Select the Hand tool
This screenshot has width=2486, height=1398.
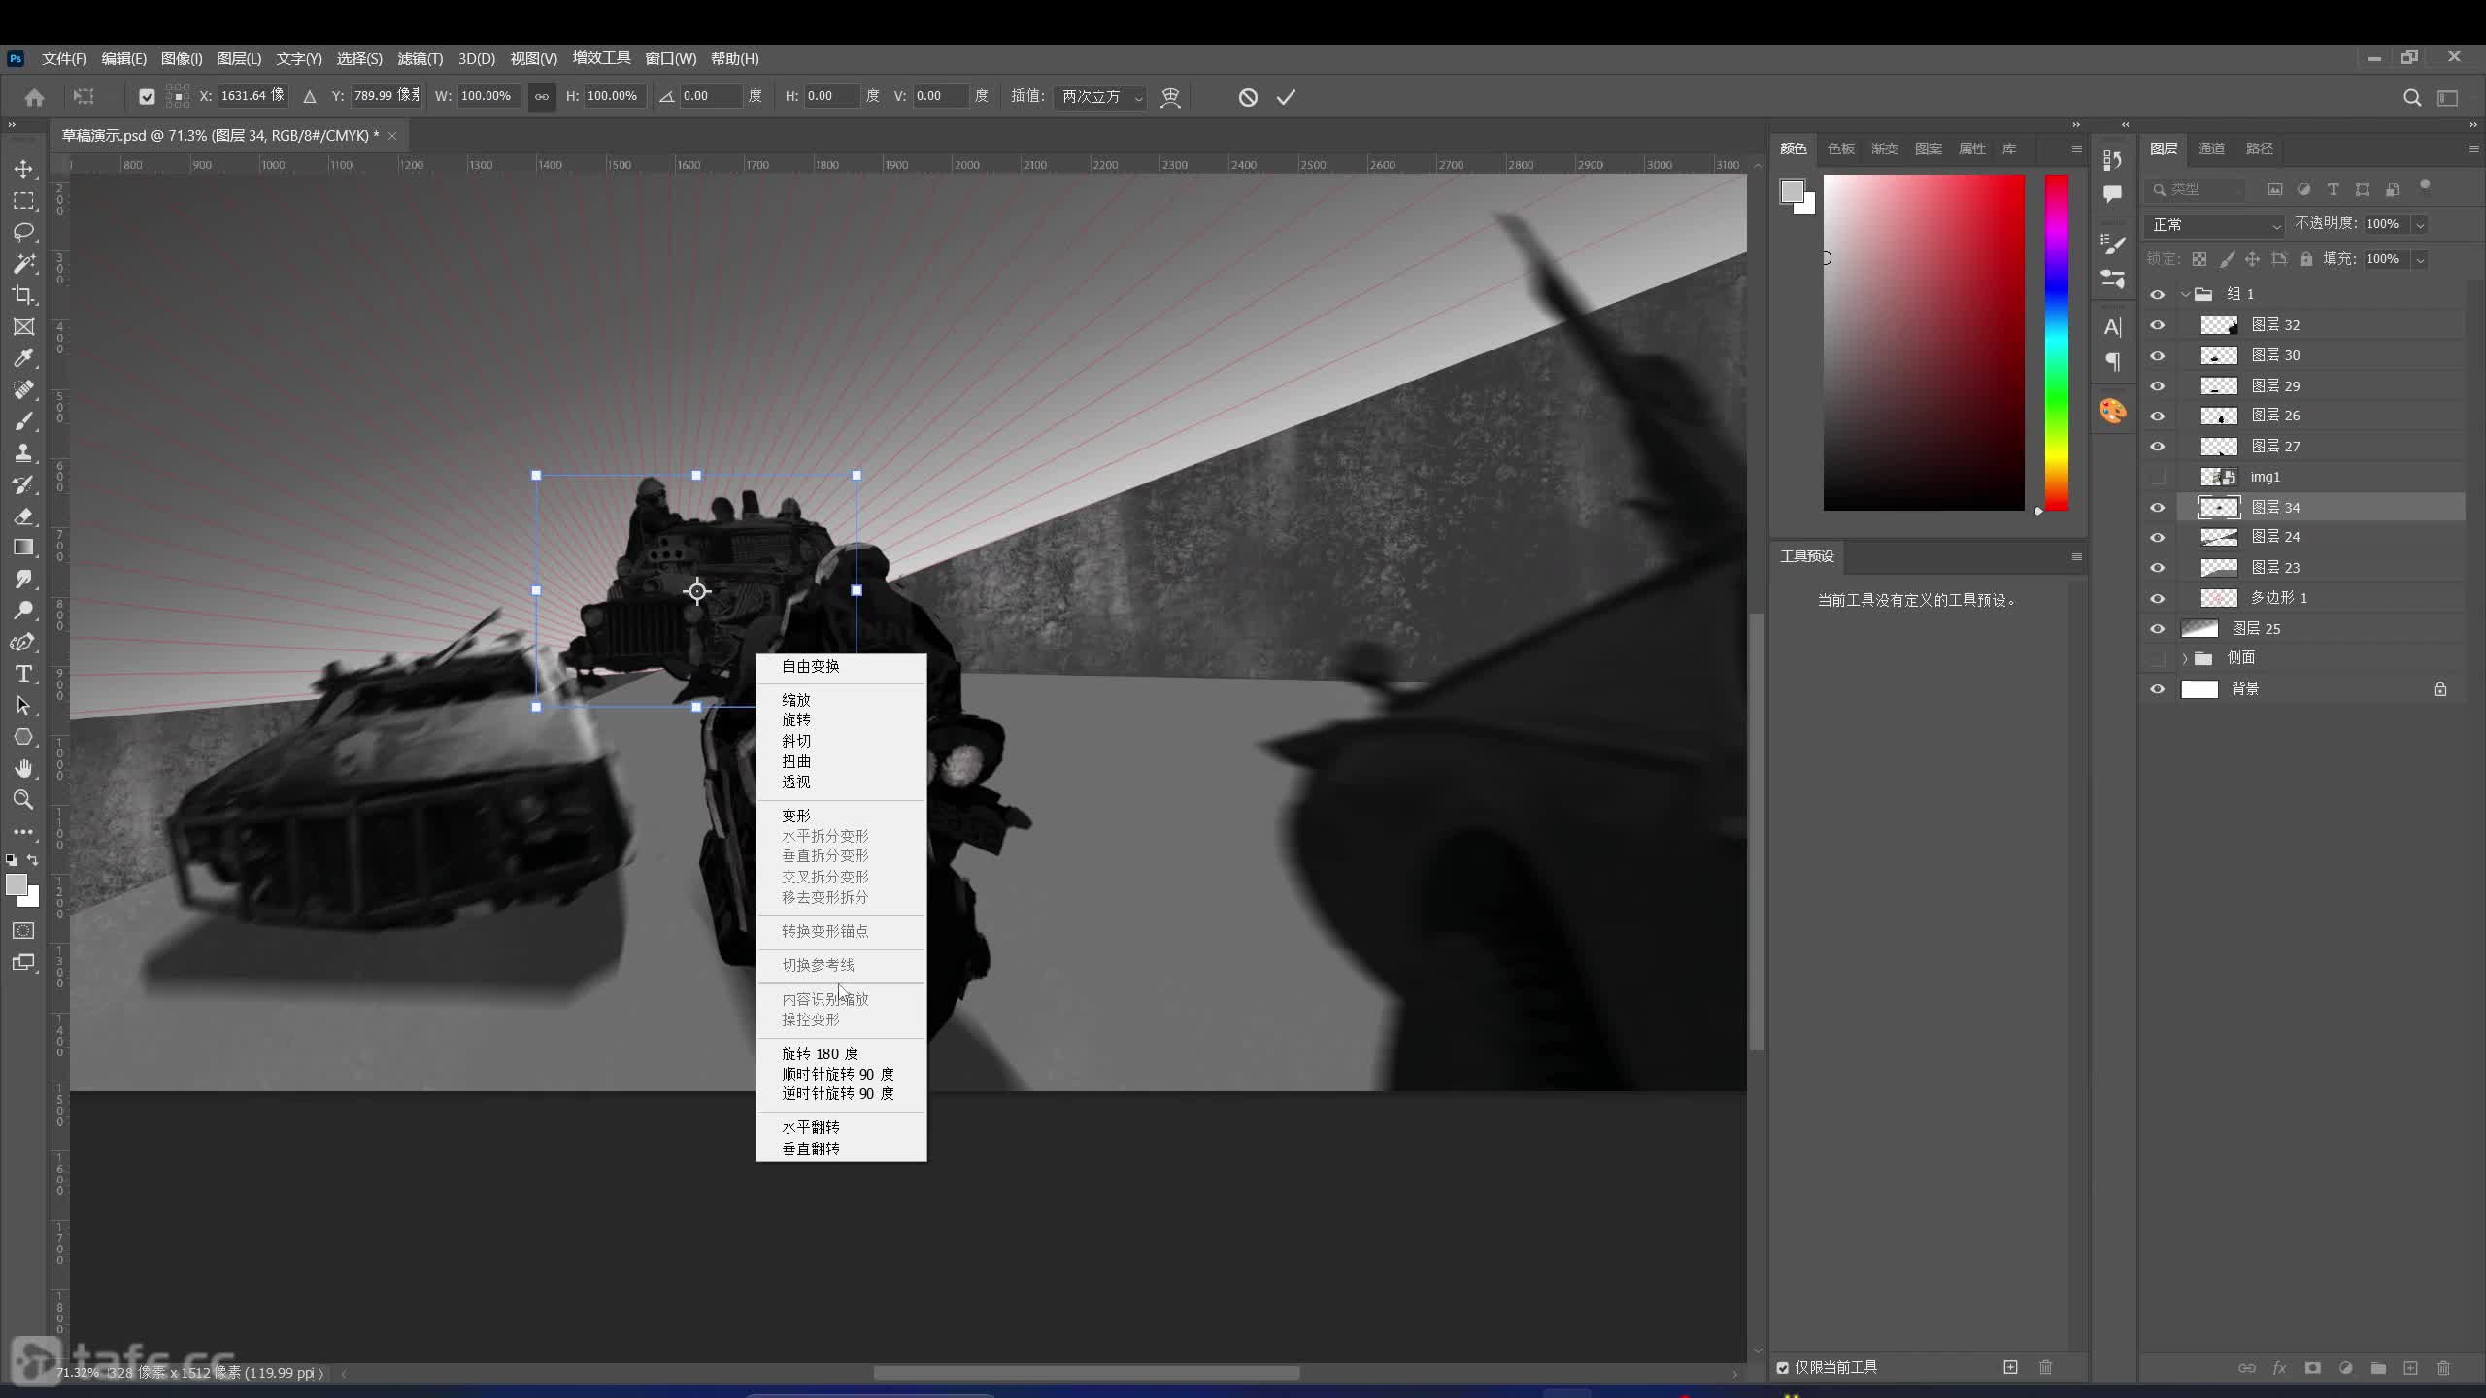click(x=23, y=768)
